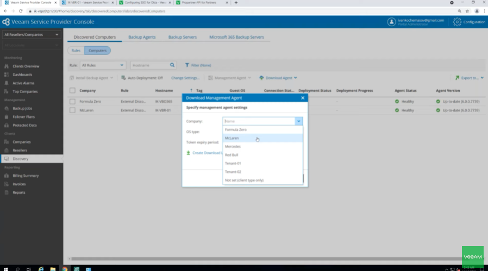Sort by the Company column header
488x271 pixels.
[x=87, y=91]
